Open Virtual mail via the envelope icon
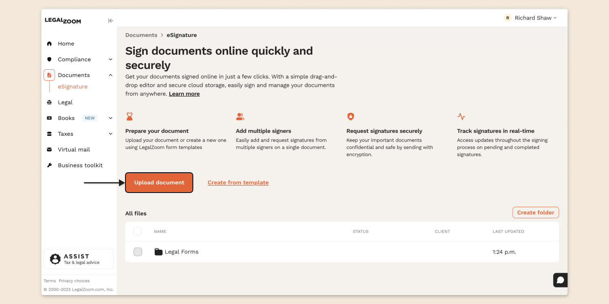The image size is (609, 304). click(49, 149)
